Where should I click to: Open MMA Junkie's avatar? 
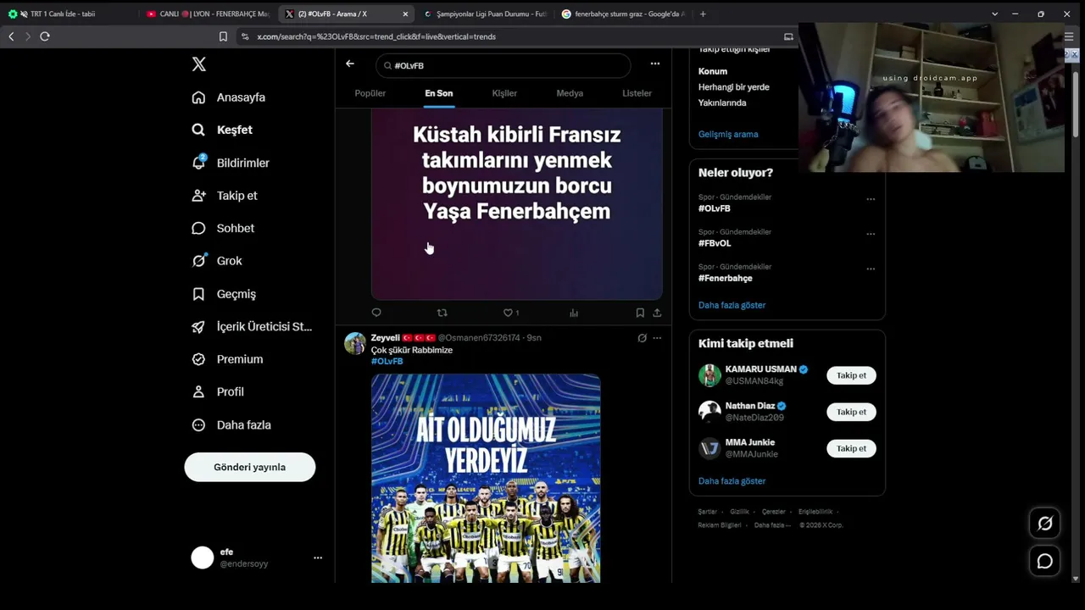click(x=709, y=448)
